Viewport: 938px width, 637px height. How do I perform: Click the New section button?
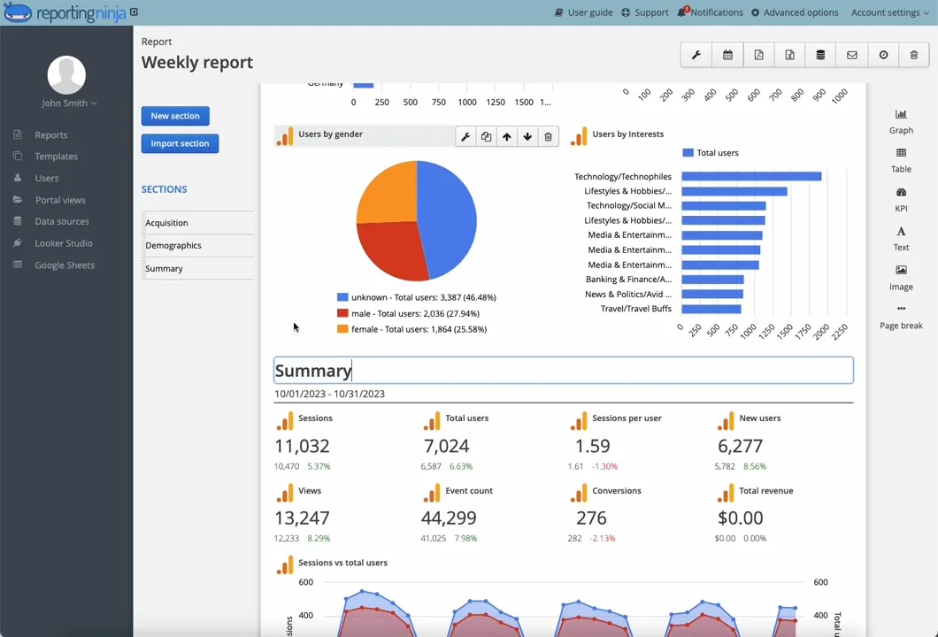click(175, 116)
